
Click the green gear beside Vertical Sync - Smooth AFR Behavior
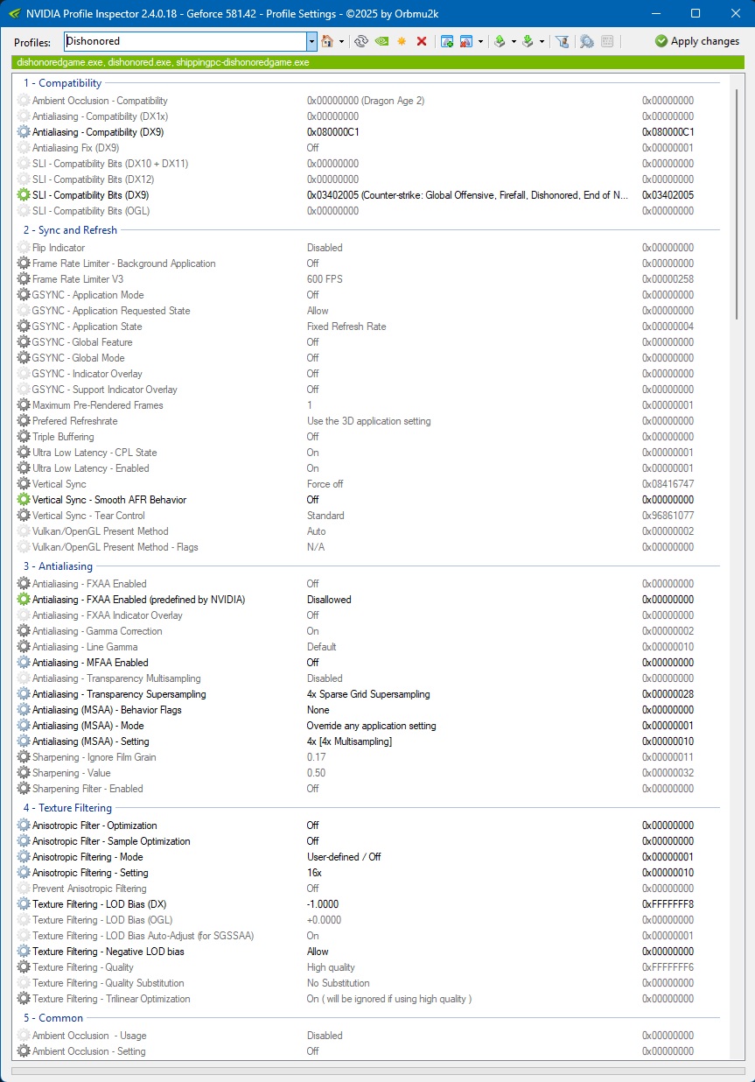pyautogui.click(x=24, y=500)
